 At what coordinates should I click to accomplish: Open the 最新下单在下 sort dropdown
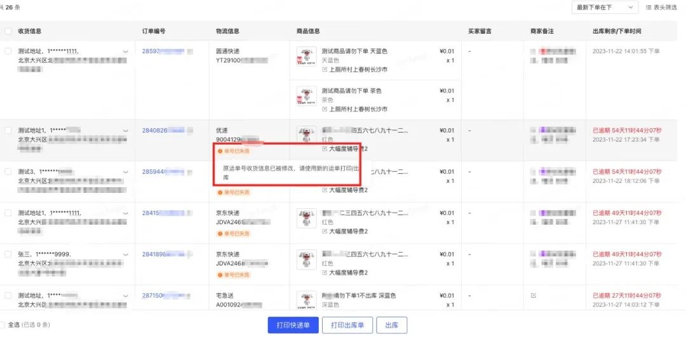click(605, 8)
